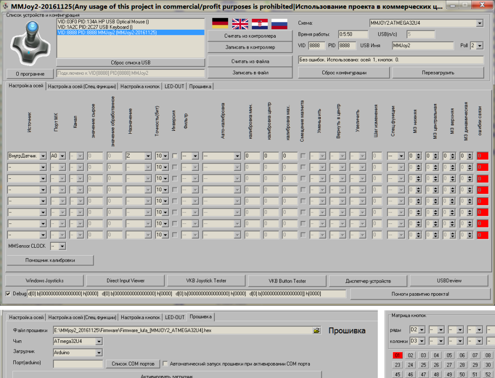Select matrix button number 08
Image resolution: width=495 pixels, height=378 pixels.
[x=488, y=355]
